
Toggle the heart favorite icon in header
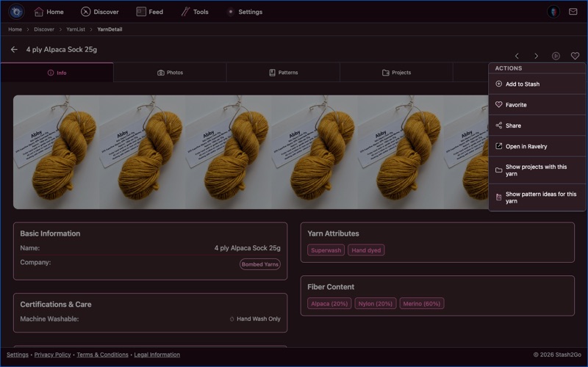pos(576,56)
